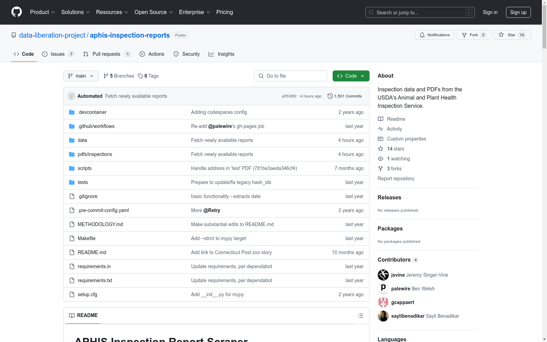Open saylibenadikar contributor avatar
The width and height of the screenshot is (547, 342).
[383, 316]
